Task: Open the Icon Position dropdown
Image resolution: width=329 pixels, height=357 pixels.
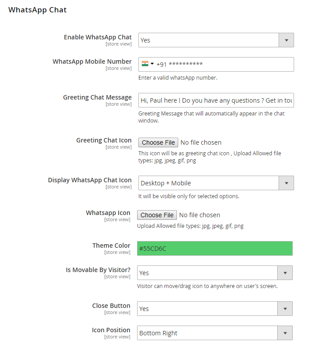Action: [285, 333]
